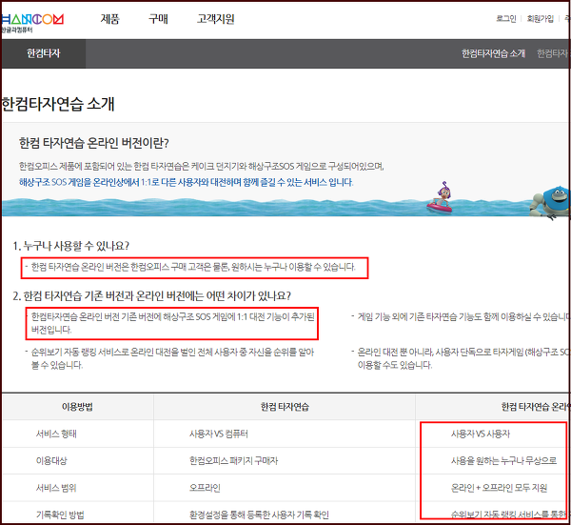This screenshot has height=525, width=571.
Task: Click the 순위보기 자동 랭킹 서비스 bullet text
Action: (x=172, y=358)
